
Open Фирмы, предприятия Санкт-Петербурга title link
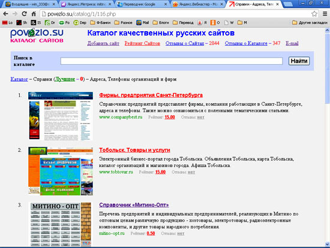(x=151, y=95)
